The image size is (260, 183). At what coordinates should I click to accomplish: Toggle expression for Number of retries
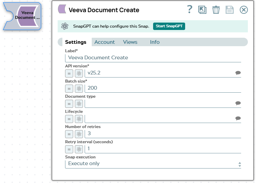pos(69,134)
